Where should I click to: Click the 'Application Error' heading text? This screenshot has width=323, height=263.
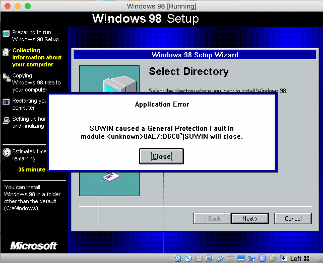tap(162, 104)
